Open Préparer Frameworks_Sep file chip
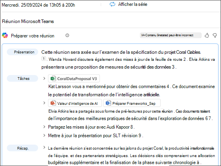The image size is (221, 166). click(132, 103)
